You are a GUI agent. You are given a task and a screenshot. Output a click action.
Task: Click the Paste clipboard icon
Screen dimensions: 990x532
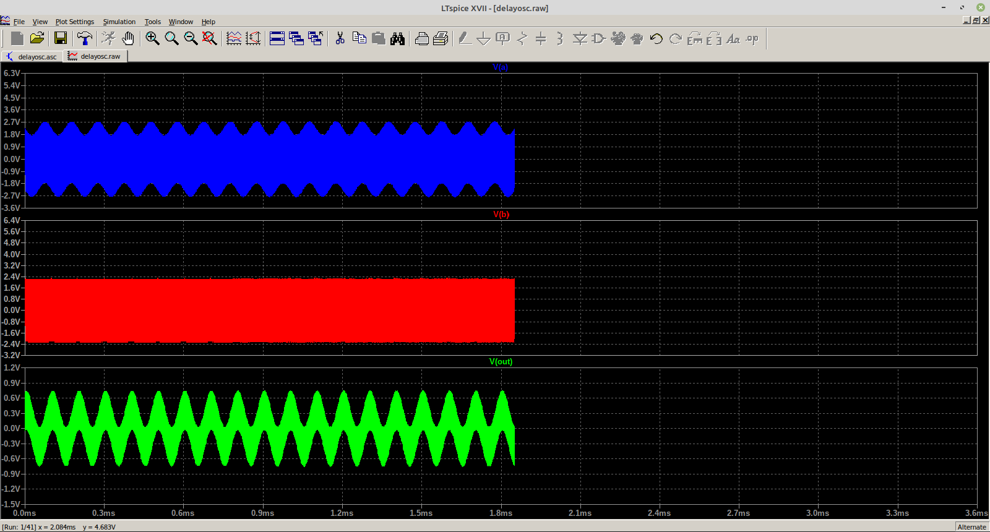pos(378,38)
